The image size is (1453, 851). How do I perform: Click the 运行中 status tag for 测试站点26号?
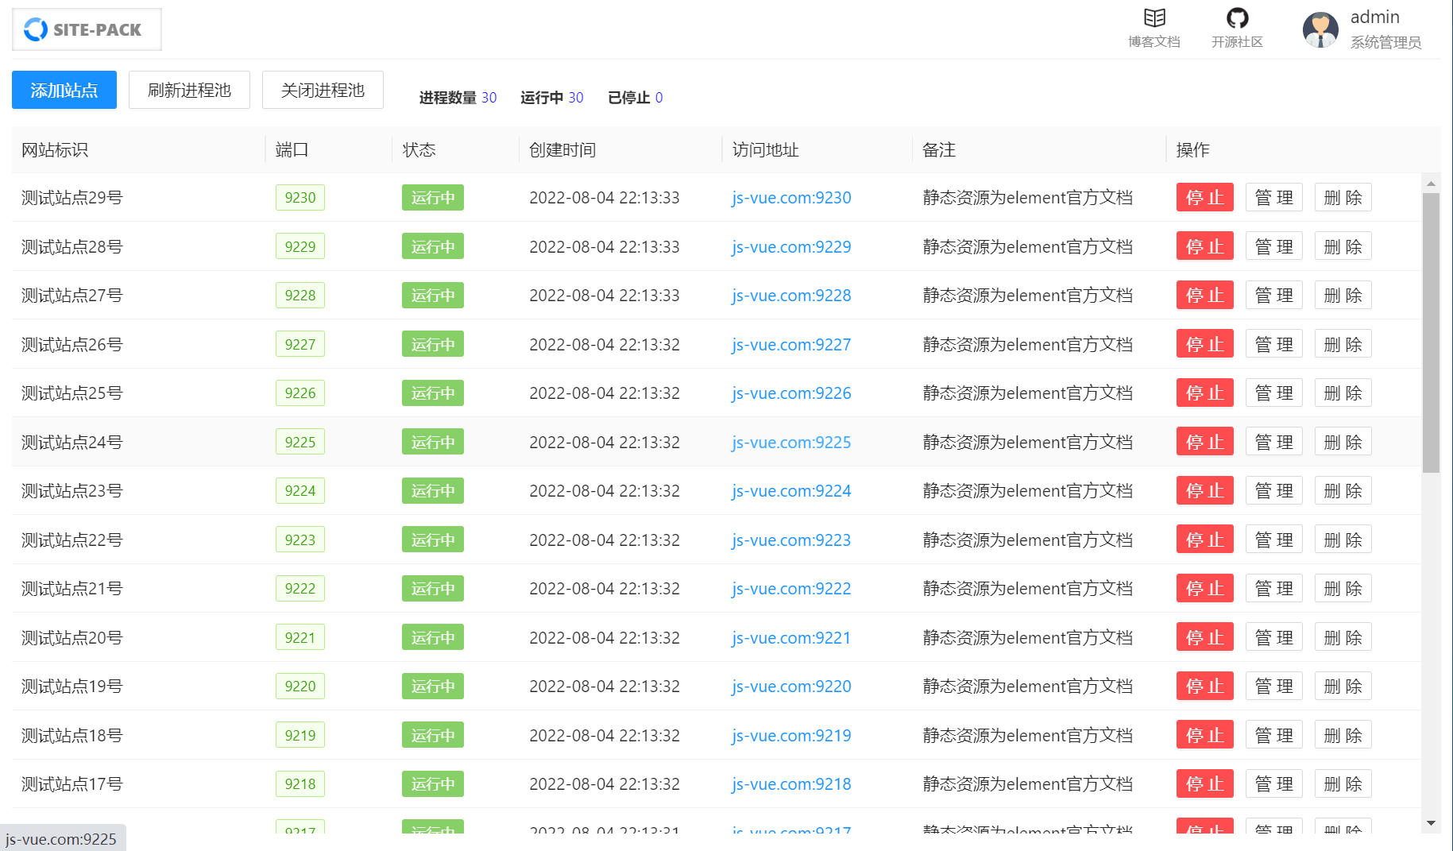432,345
